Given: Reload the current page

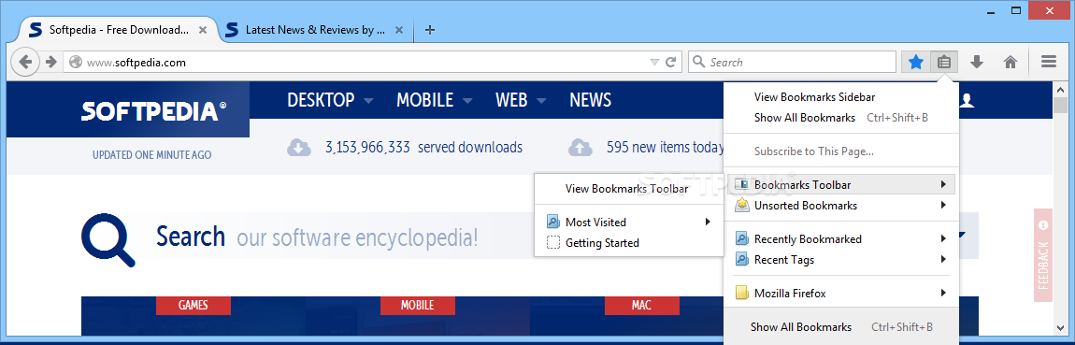Looking at the screenshot, I should point(671,62).
